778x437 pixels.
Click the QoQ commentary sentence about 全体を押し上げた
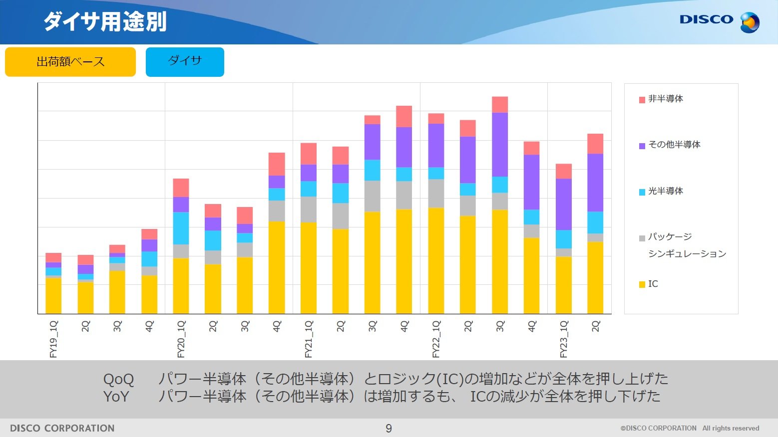(413, 379)
